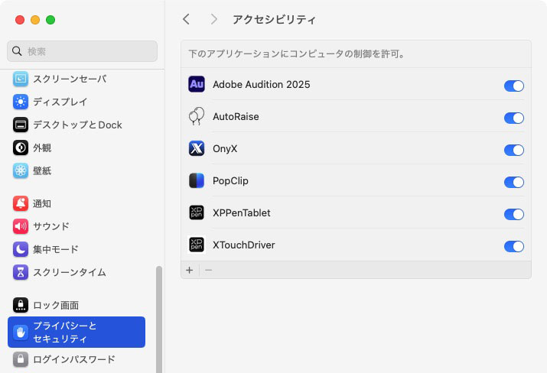Click the Adobe Audition 2025 app icon
This screenshot has width=547, height=373.
pyautogui.click(x=197, y=85)
